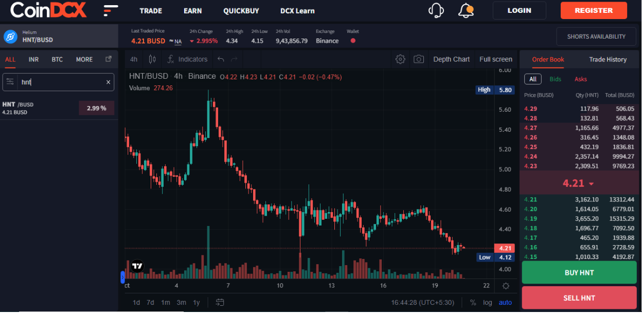Open the QUICKBUY menu
This screenshot has width=642, height=313.
tap(241, 11)
